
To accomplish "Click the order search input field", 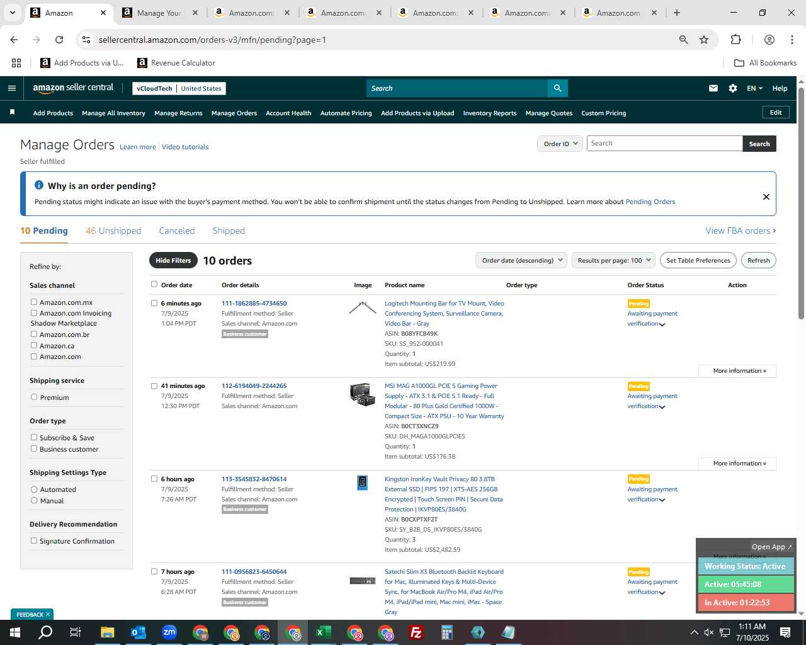I will pyautogui.click(x=664, y=144).
